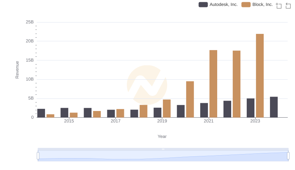Click the Autodesk 2022 revenue bar
This screenshot has height=170, width=295.
coord(227,109)
